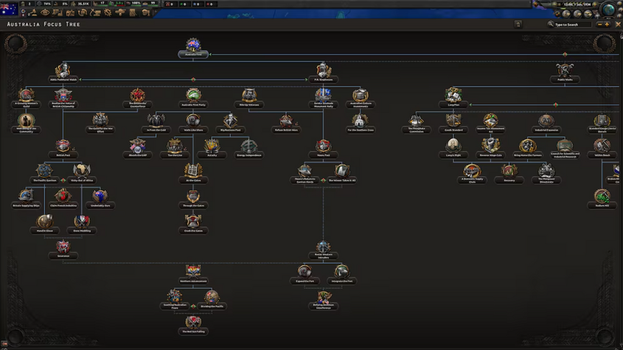Select the In From the Cold focus
The image size is (623, 350).
click(156, 124)
